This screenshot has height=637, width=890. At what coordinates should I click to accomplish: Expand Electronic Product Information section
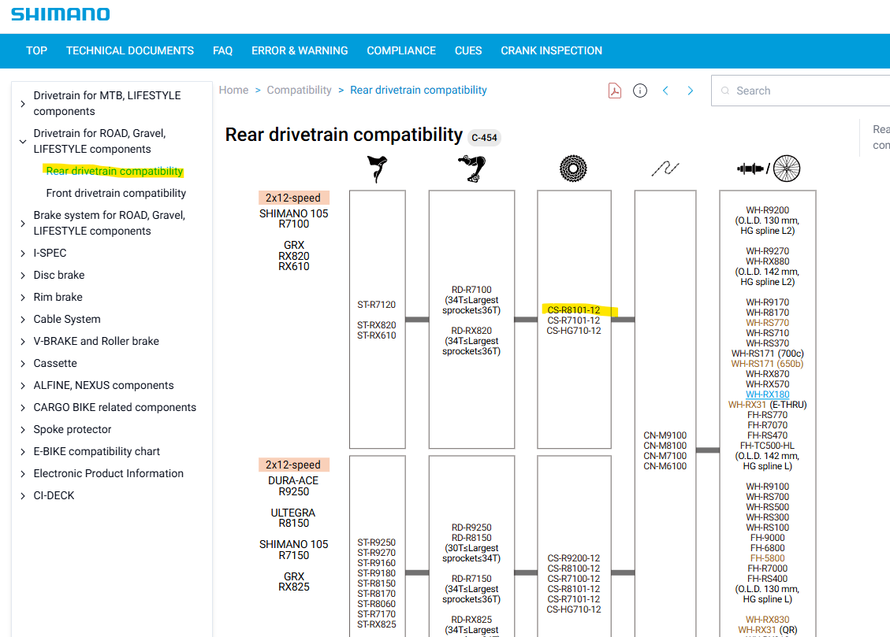pos(23,474)
